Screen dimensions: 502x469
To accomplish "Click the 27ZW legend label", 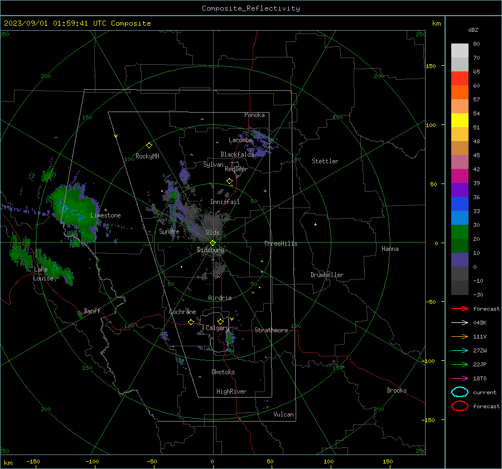I will [480, 351].
